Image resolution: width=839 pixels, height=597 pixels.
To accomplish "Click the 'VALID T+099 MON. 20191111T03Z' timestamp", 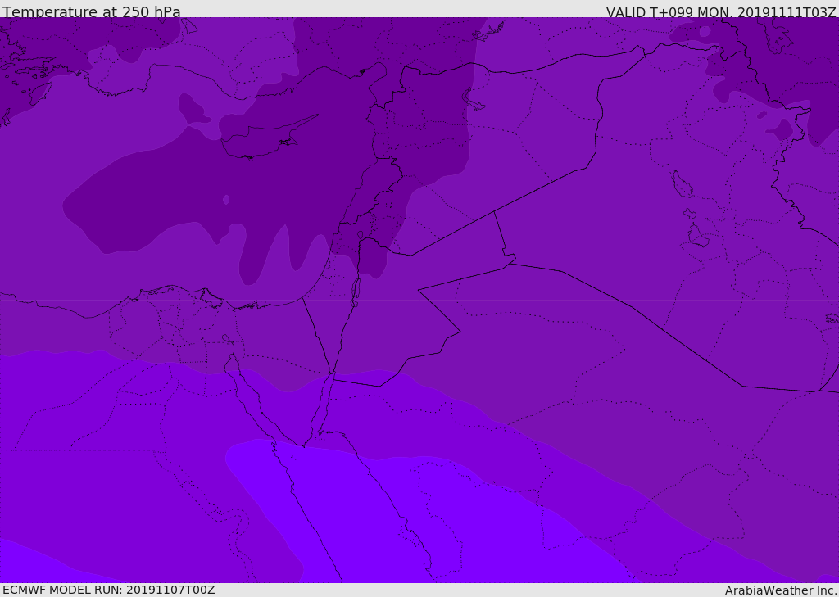I will pyautogui.click(x=721, y=12).
